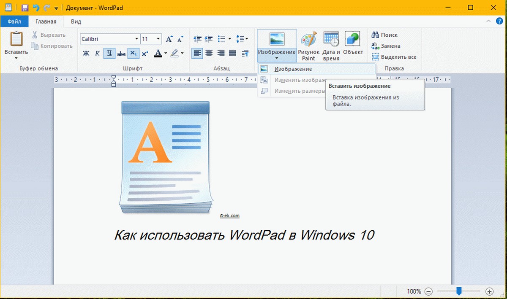This screenshot has height=299, width=507.
Task: Toggle subscript formatting
Action: 133,53
